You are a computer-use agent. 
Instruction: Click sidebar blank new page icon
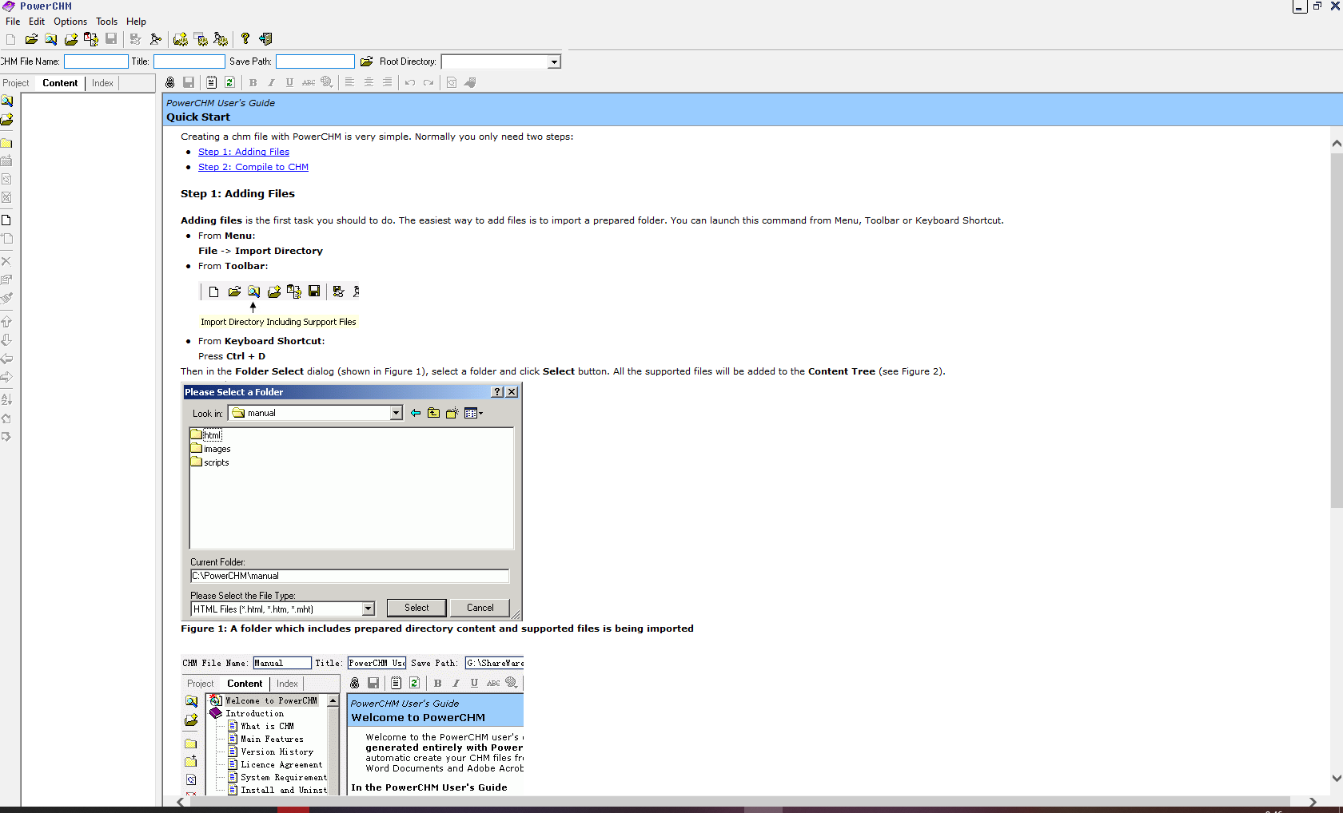(6, 220)
